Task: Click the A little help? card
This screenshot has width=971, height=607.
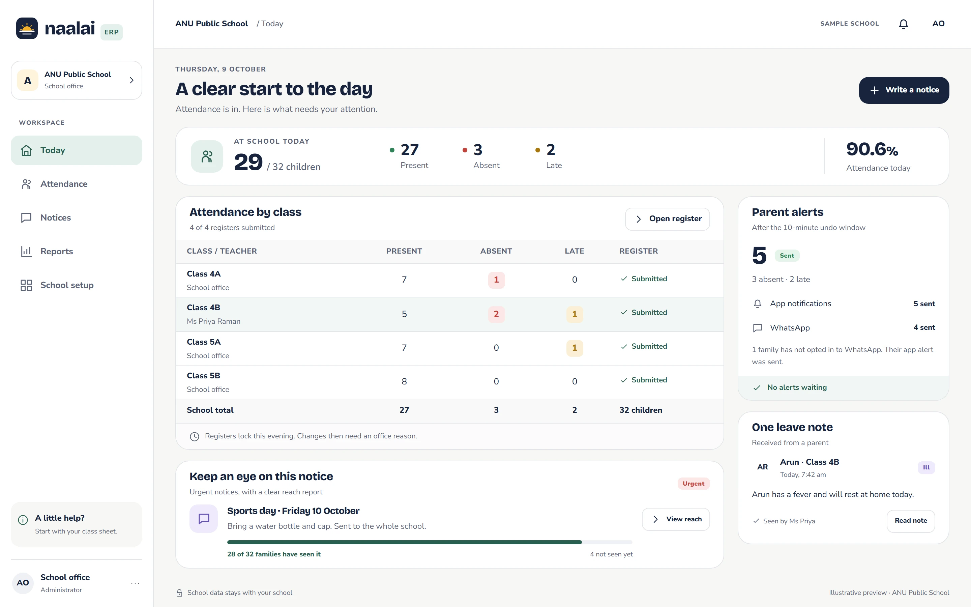Action: click(76, 524)
